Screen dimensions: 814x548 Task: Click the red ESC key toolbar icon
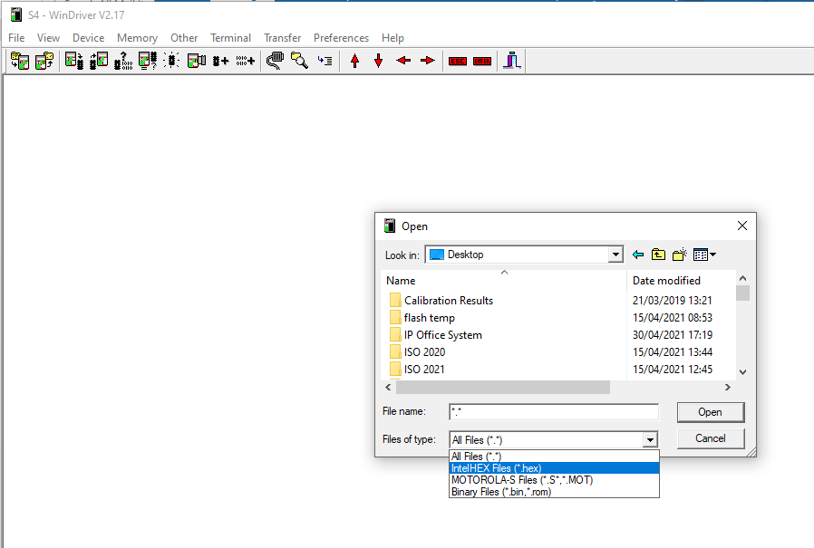[457, 61]
